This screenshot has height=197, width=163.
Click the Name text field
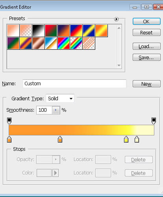[x=74, y=84]
